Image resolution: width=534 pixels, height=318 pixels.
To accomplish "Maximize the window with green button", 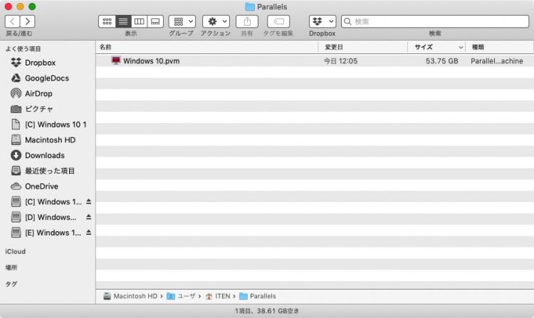I will click(x=32, y=6).
